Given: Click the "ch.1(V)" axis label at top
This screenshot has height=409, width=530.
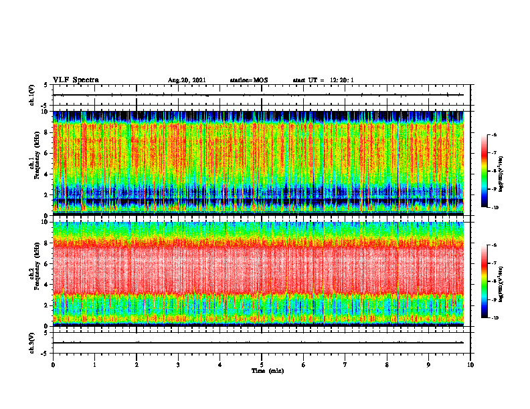Looking at the screenshot, I should pyautogui.click(x=32, y=95).
